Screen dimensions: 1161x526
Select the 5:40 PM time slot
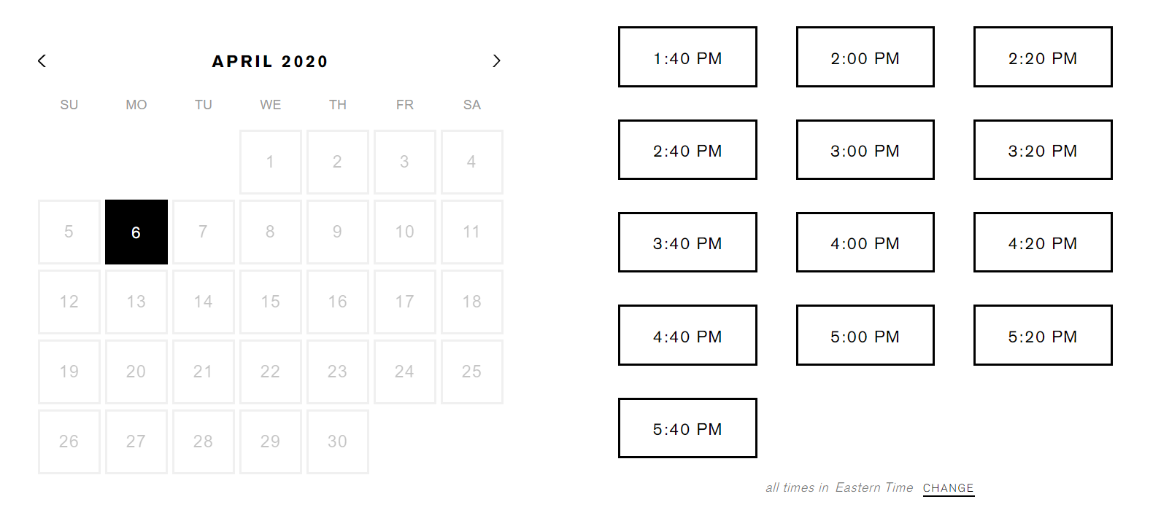click(x=687, y=428)
